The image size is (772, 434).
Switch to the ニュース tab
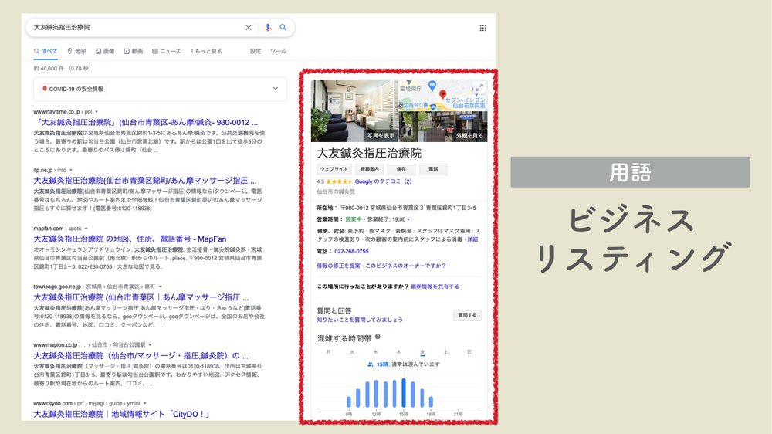tap(167, 51)
